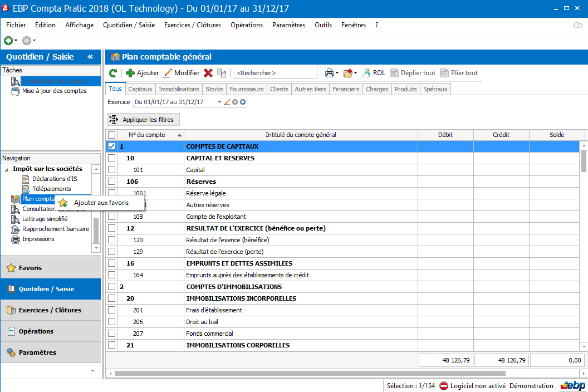Click the Ajouter button

(x=142, y=73)
